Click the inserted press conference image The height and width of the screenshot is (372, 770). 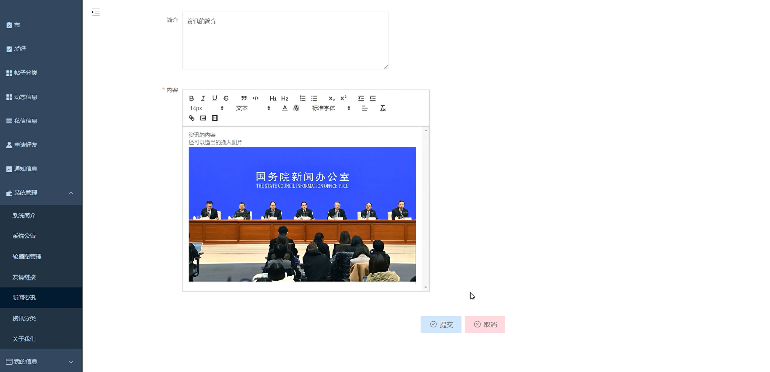coord(302,214)
